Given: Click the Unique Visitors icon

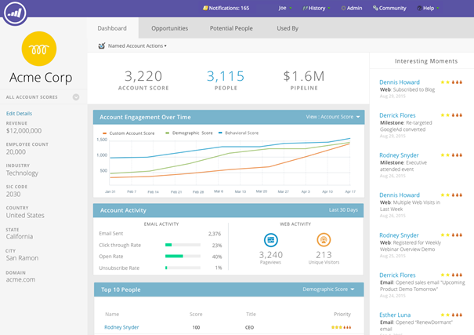Looking at the screenshot, I should coord(323,239).
